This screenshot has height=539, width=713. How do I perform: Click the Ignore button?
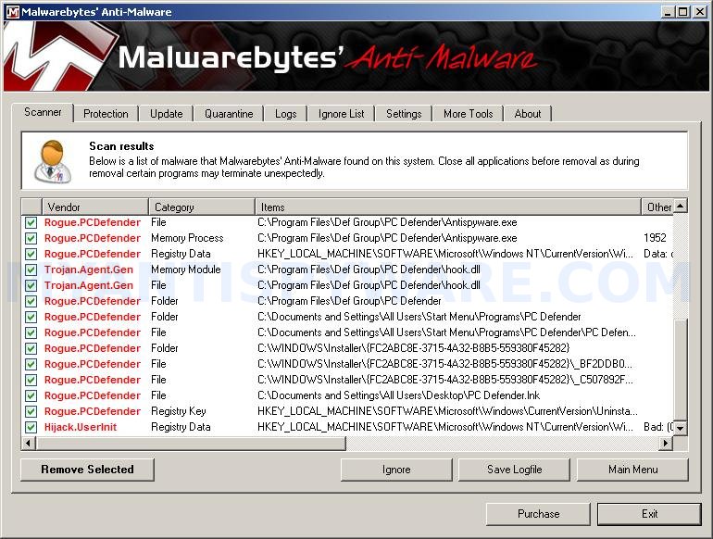pyautogui.click(x=396, y=470)
